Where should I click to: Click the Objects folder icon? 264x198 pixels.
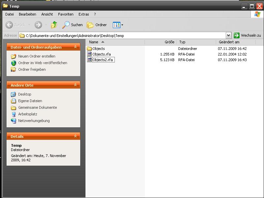coord(89,49)
